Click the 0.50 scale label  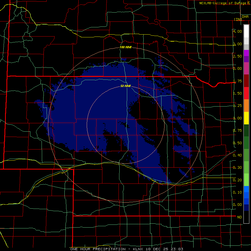pyautogui.click(x=237, y=143)
